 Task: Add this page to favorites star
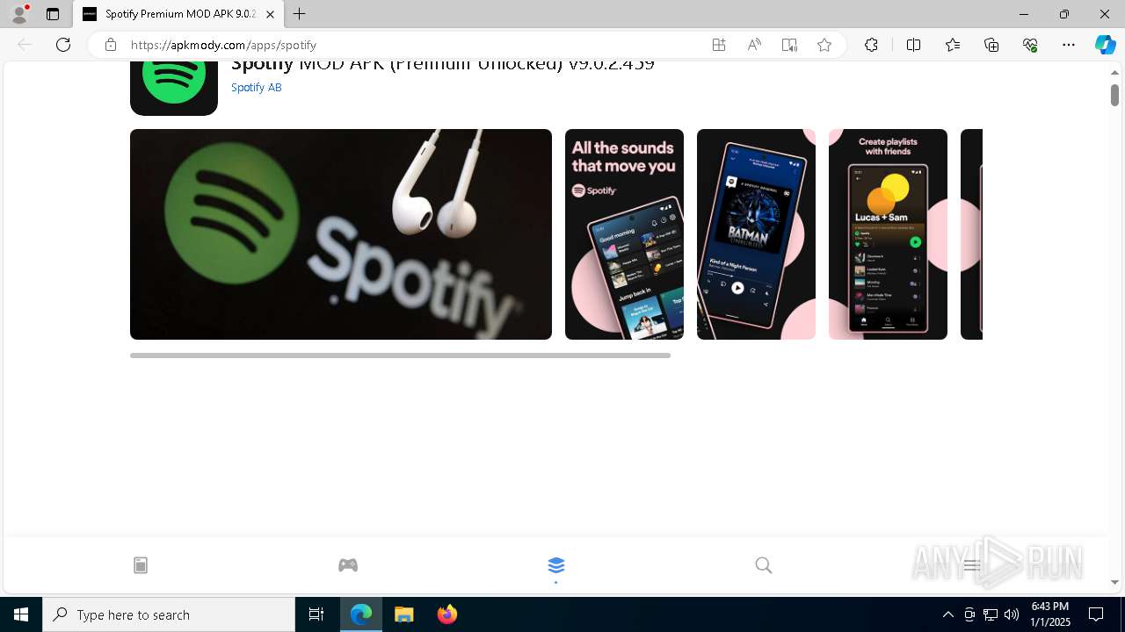(x=824, y=45)
